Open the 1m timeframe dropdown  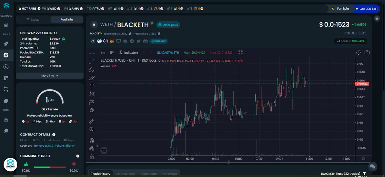(103, 52)
